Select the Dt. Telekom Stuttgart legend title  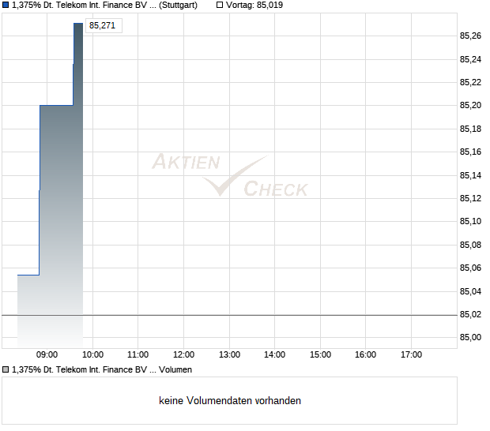click(104, 6)
